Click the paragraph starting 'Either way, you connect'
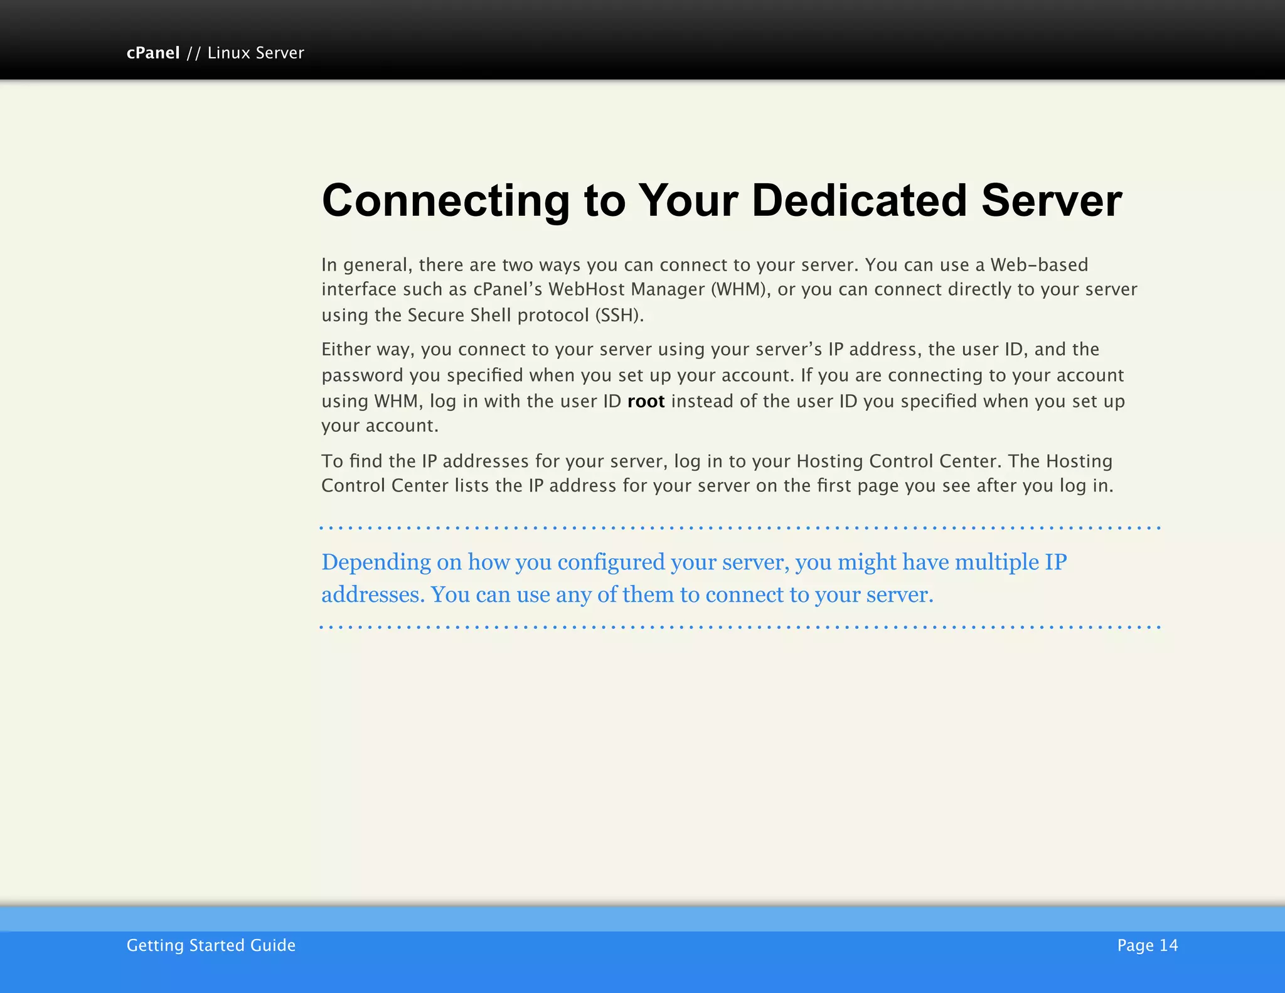The image size is (1285, 993). tap(723, 387)
